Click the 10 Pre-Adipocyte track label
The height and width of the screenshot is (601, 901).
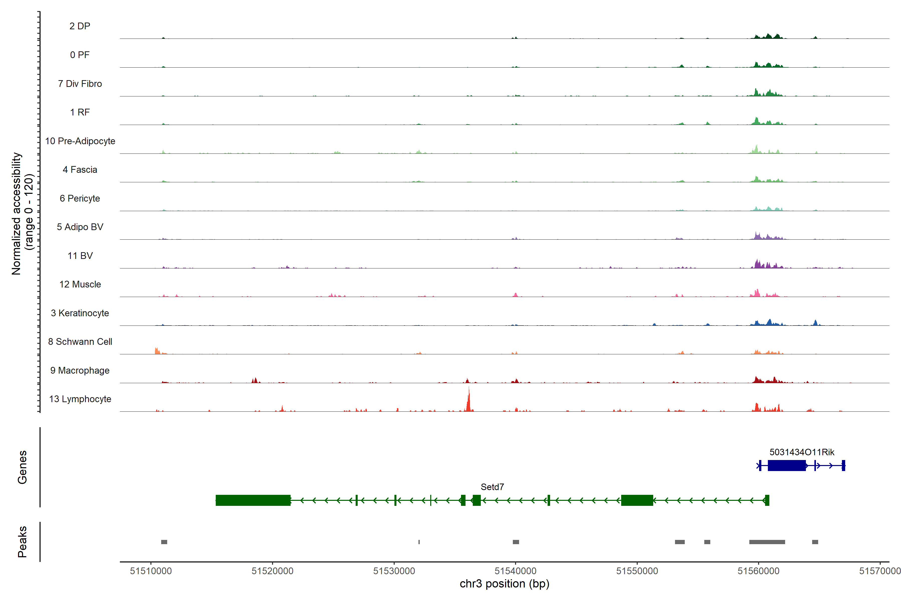[x=80, y=141]
